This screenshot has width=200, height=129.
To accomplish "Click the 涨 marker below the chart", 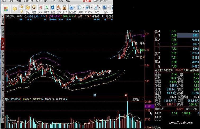I will click(x=126, y=95).
